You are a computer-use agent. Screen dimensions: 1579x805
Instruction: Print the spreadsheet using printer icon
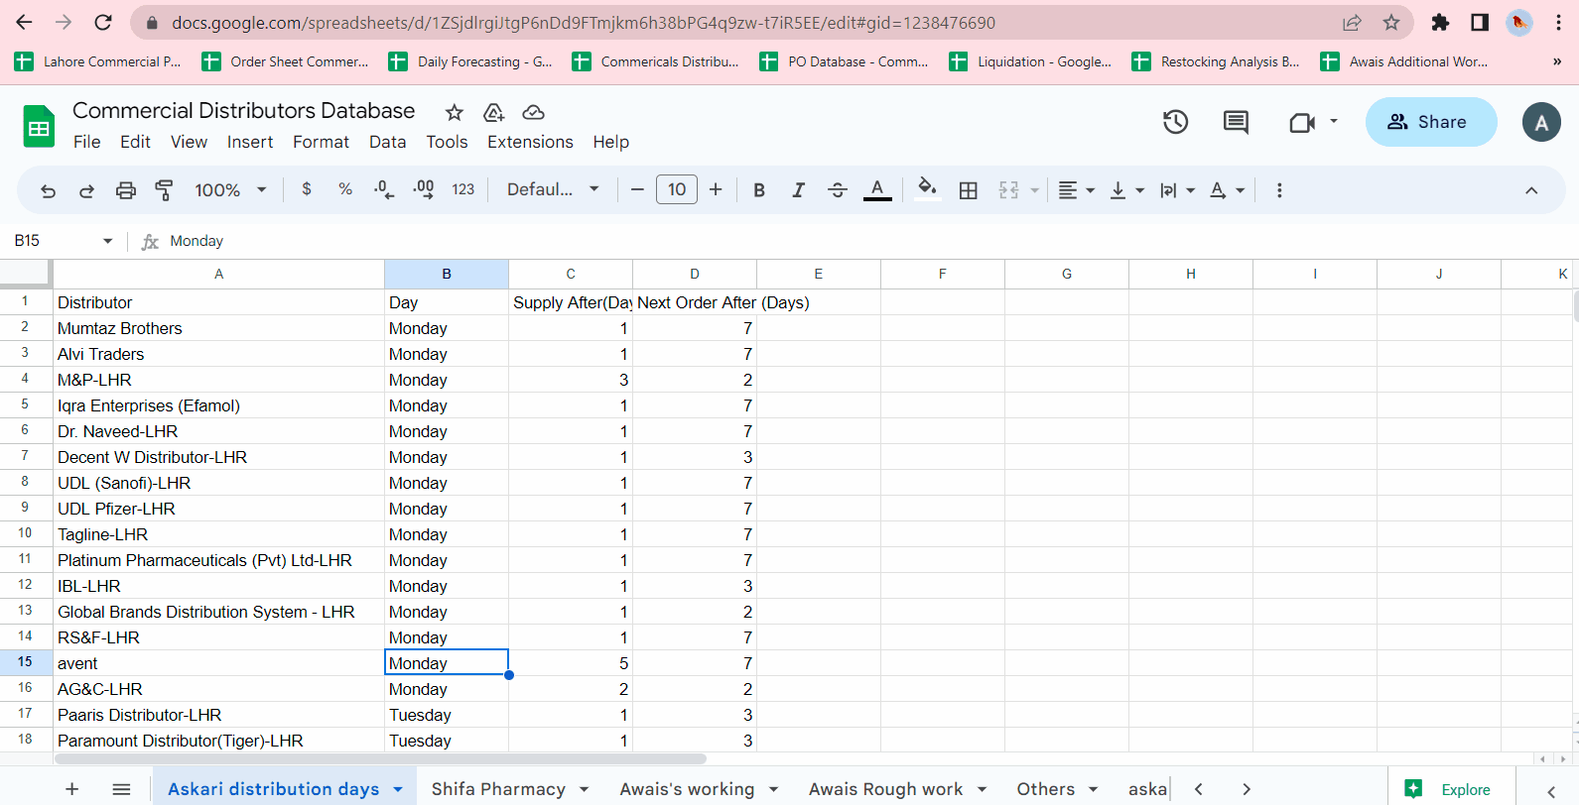tap(126, 190)
